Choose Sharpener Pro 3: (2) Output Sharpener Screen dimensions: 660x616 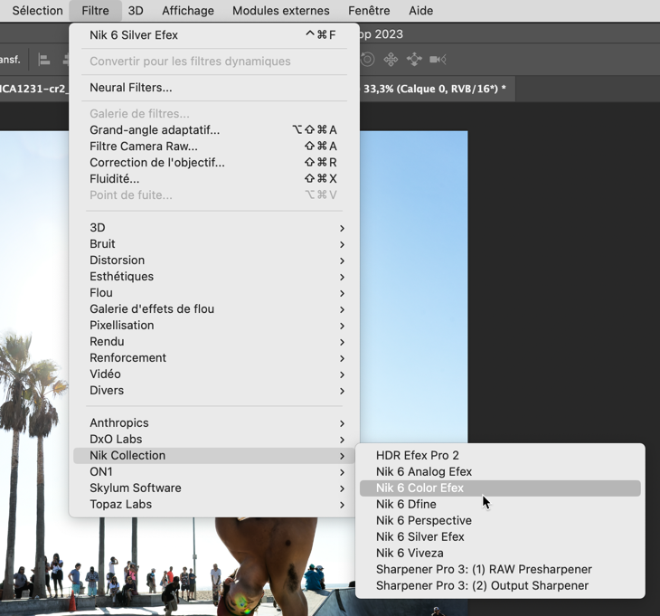[500, 585]
